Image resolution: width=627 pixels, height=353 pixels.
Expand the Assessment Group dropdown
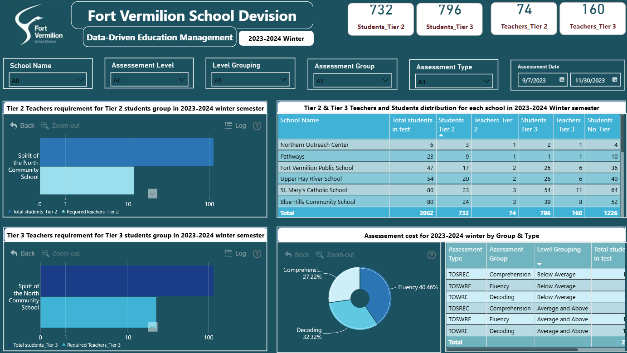[352, 81]
